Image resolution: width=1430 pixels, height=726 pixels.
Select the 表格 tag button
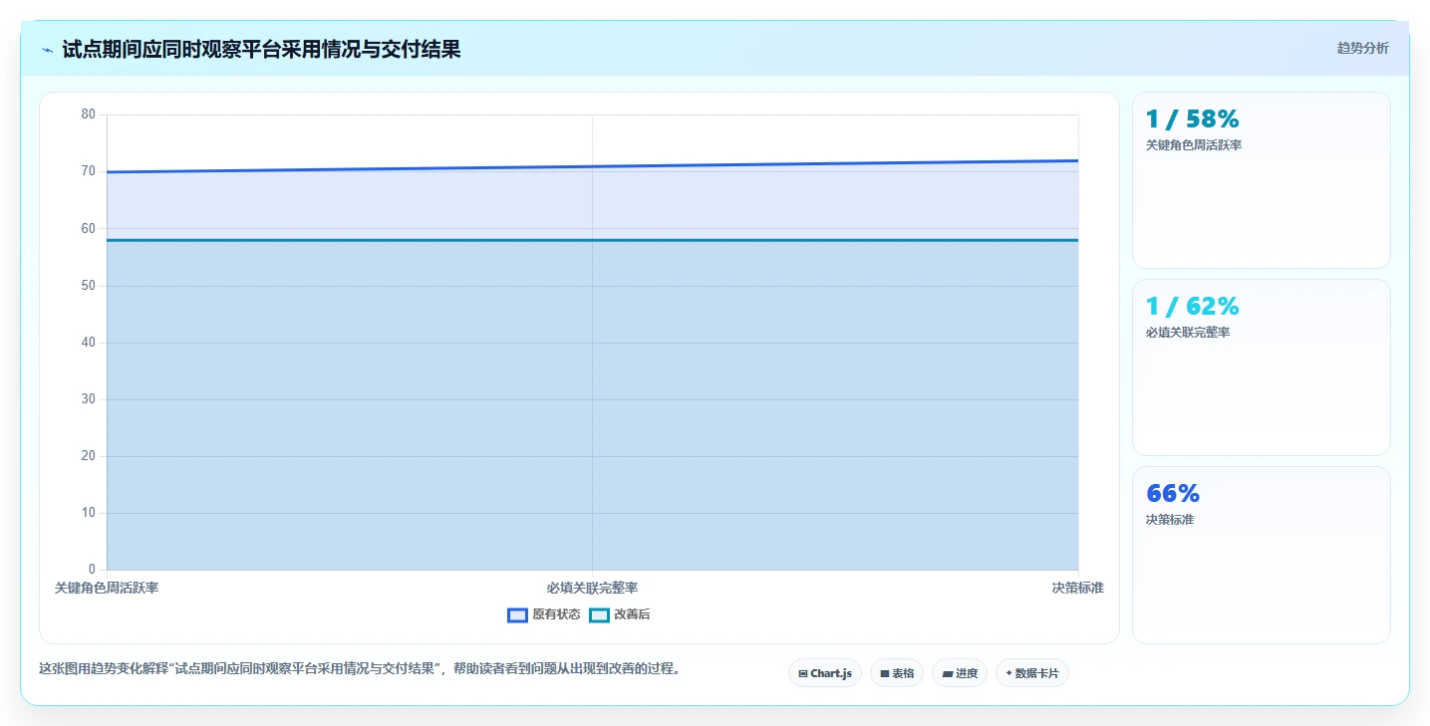[x=897, y=673]
